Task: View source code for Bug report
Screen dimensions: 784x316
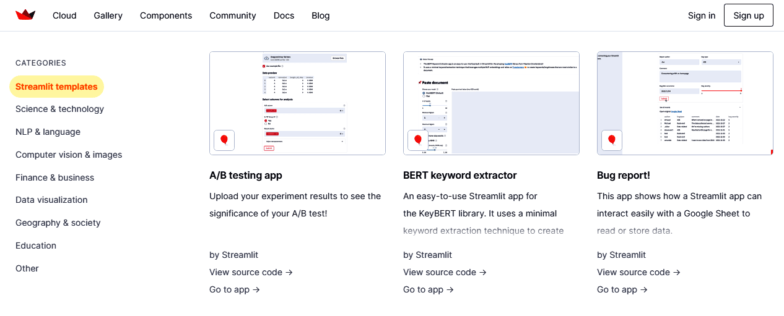Action: click(x=638, y=272)
